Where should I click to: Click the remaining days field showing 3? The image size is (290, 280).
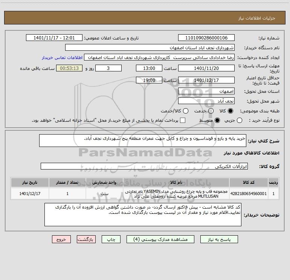108,68
